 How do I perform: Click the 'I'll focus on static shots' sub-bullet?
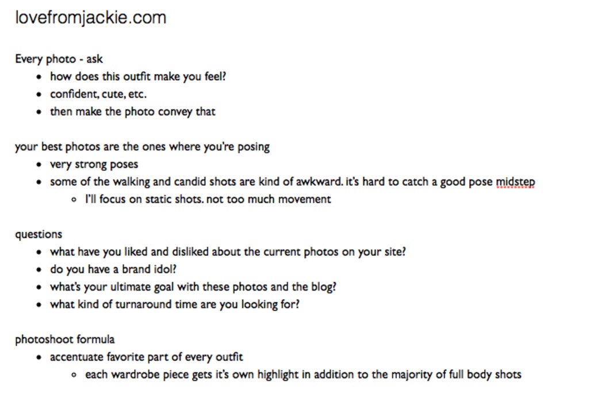(x=208, y=200)
